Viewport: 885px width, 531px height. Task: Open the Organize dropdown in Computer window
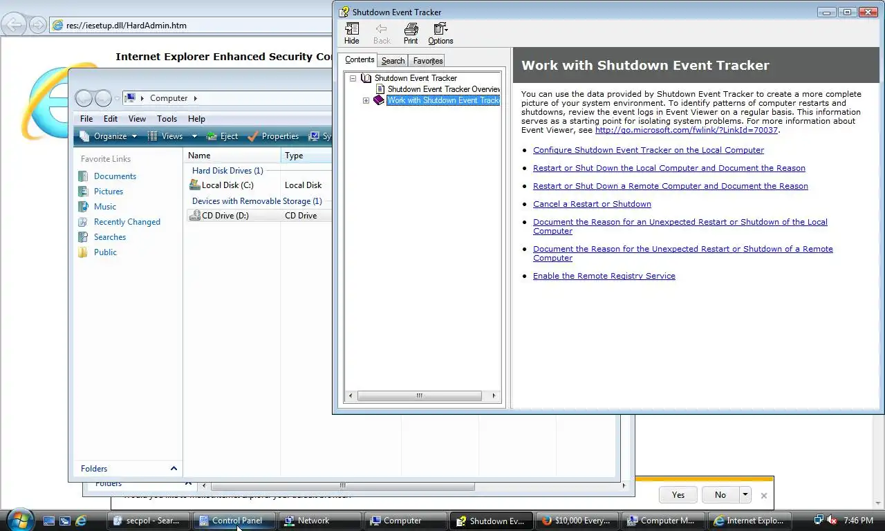pos(108,136)
